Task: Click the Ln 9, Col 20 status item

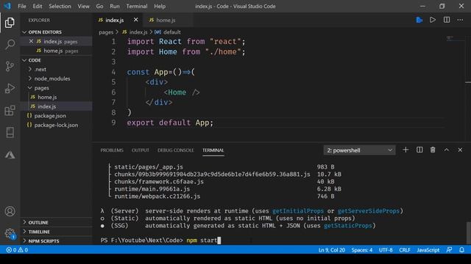Action: pyautogui.click(x=332, y=250)
